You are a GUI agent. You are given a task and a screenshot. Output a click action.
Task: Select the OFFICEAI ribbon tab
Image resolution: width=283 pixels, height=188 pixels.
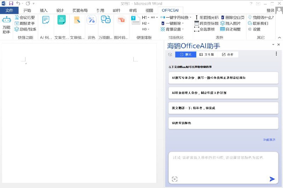[170, 11]
